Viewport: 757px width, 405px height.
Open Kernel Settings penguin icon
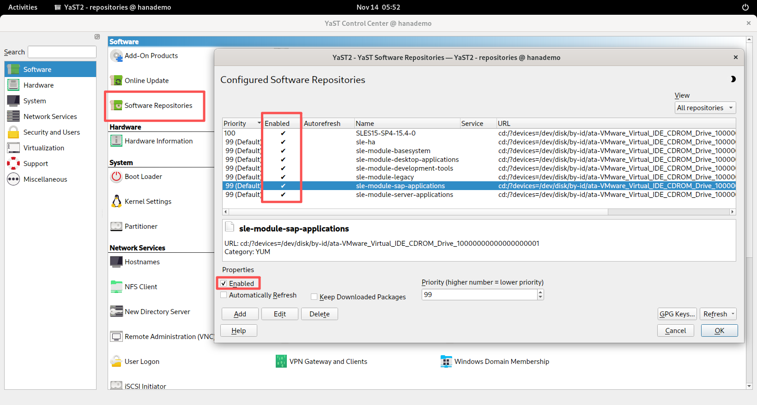116,202
